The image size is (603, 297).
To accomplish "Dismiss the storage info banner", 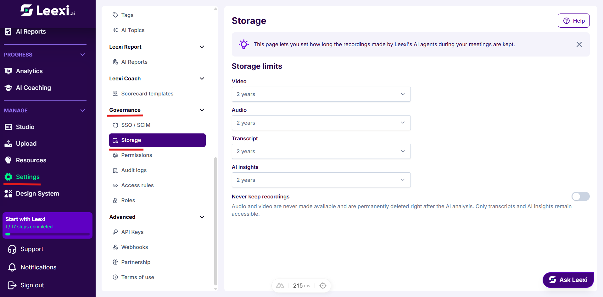I will 579,44.
